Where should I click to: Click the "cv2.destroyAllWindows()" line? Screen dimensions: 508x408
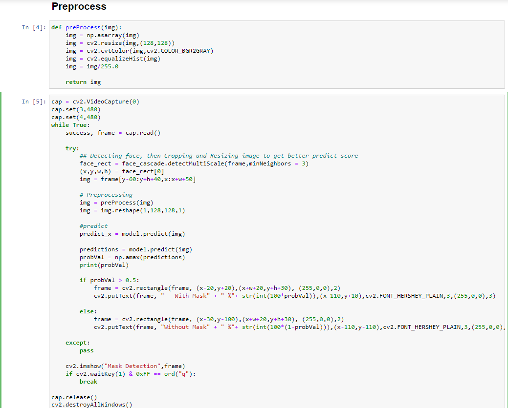coord(92,405)
